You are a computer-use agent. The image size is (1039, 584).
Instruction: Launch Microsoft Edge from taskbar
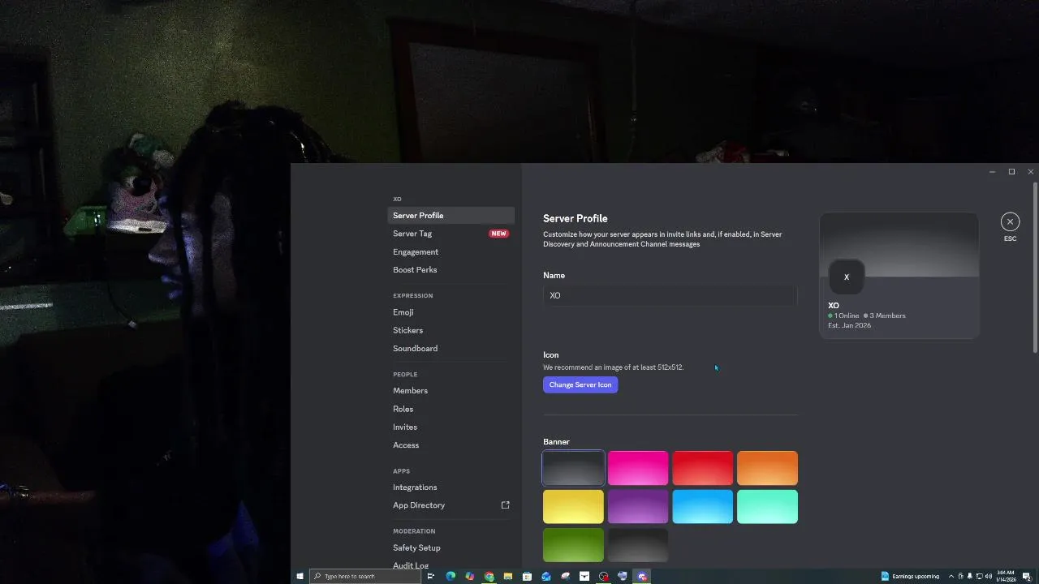451,576
